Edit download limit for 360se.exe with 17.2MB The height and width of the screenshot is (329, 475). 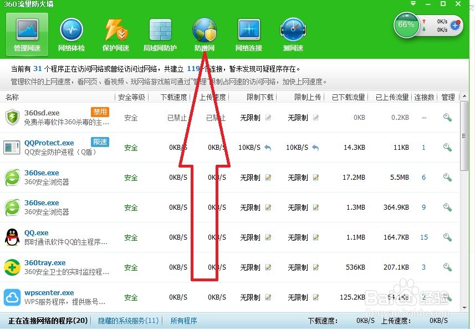coord(268,178)
